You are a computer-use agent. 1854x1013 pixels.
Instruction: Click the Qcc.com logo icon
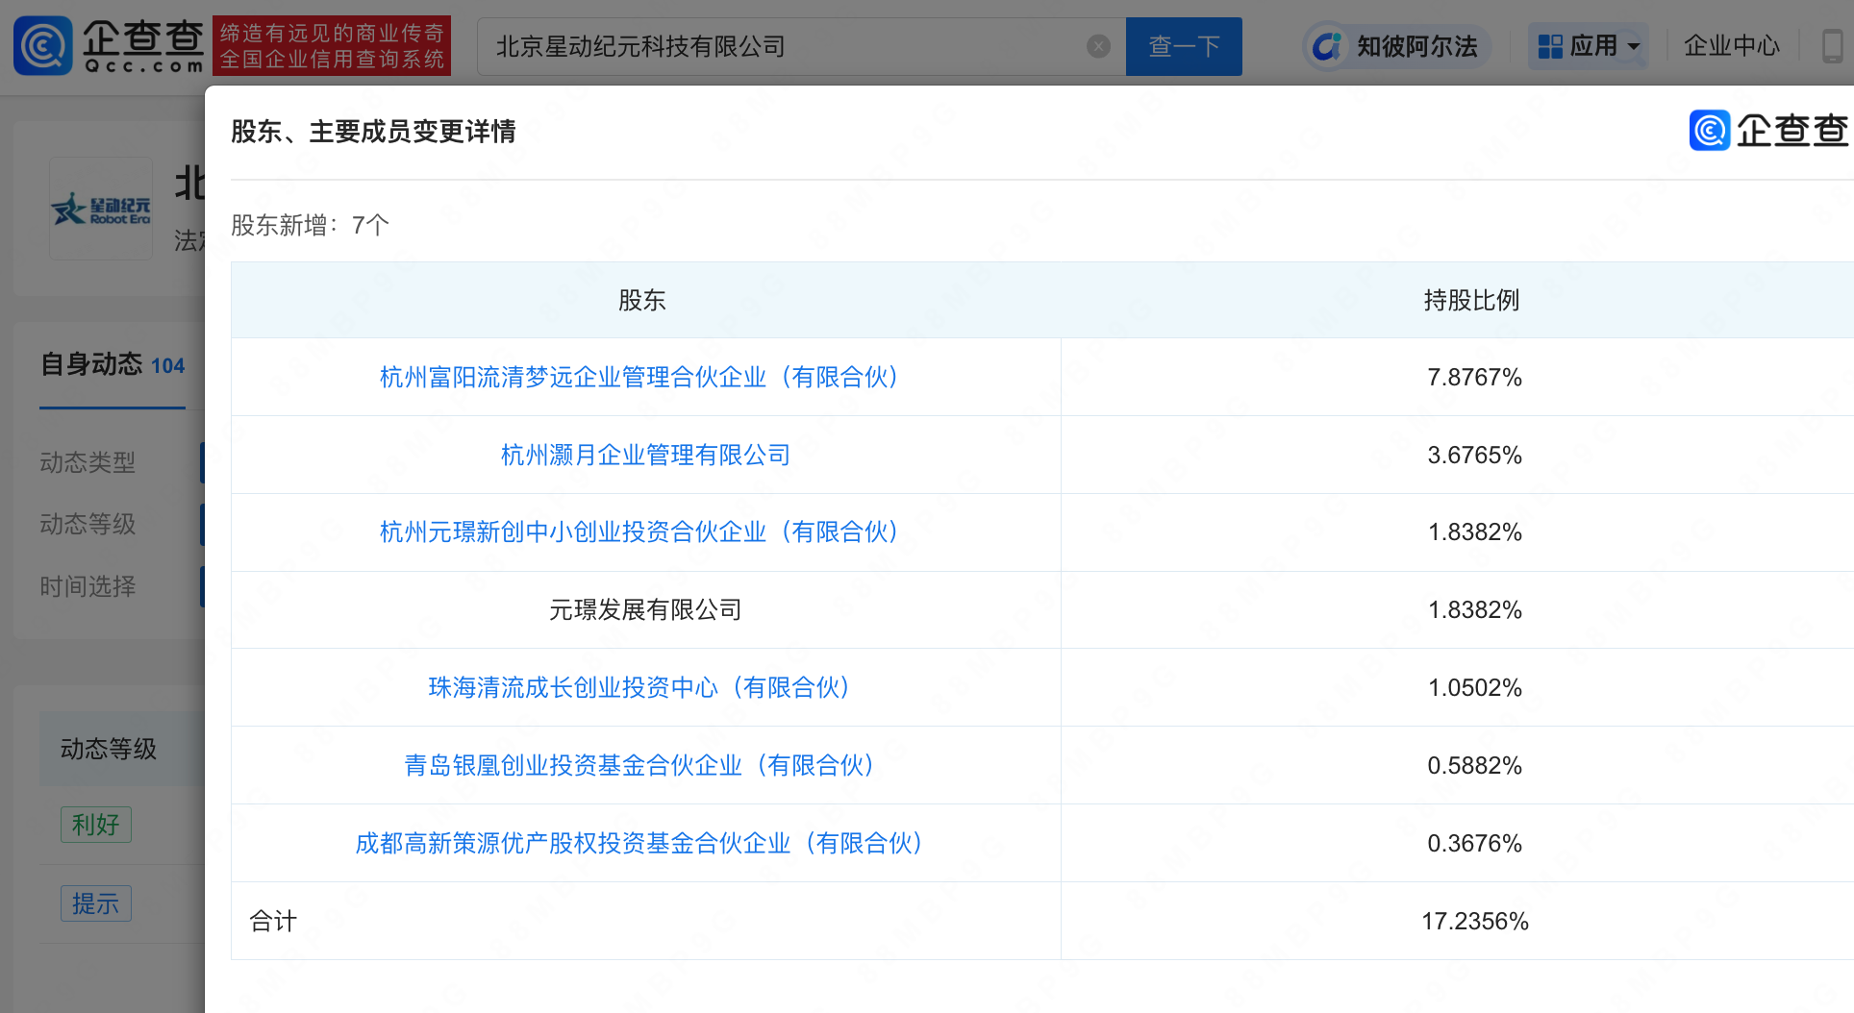pyautogui.click(x=43, y=45)
